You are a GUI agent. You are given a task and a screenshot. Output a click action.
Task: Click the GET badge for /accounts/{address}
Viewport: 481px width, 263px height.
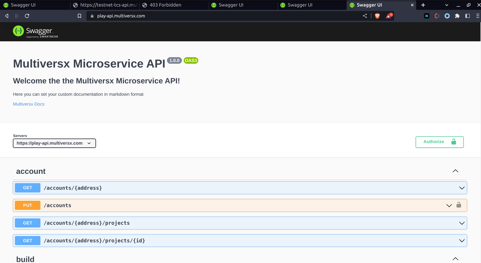[x=28, y=188]
